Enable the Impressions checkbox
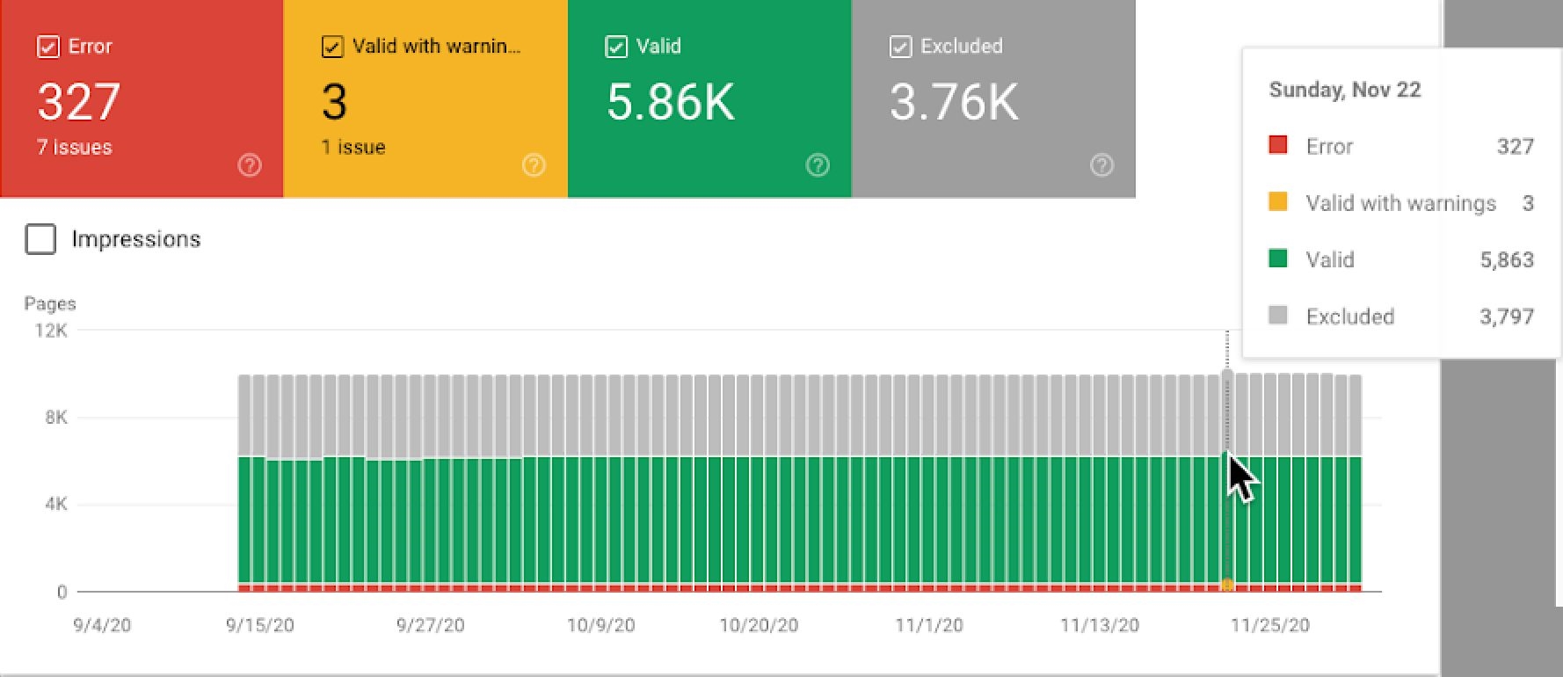 coord(41,239)
